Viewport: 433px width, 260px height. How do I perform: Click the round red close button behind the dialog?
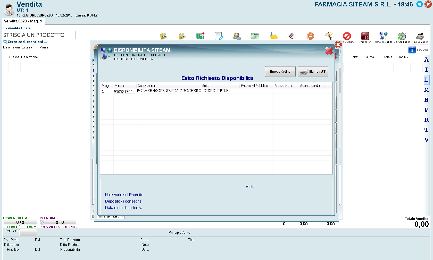click(x=338, y=45)
